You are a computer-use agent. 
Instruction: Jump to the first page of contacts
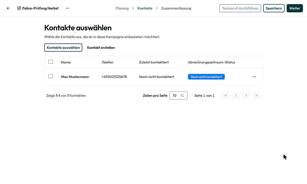click(226, 95)
